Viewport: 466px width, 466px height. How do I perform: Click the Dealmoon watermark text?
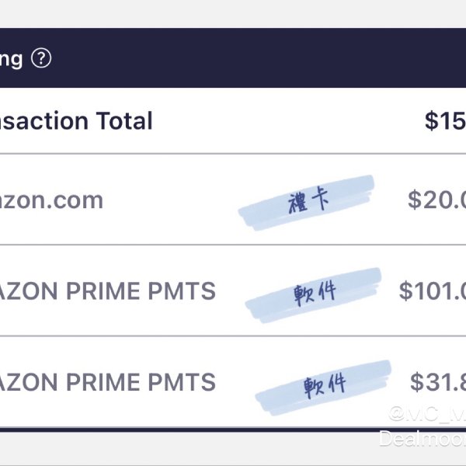(423, 439)
